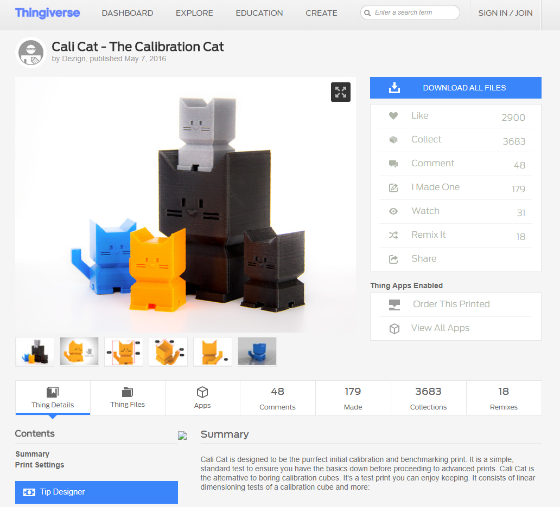Click the Share arrow icon
This screenshot has height=507, width=560.
point(393,259)
